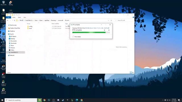Open Music in the navigation pane
The width and height of the screenshot is (182, 102).
click(x=12, y=46)
